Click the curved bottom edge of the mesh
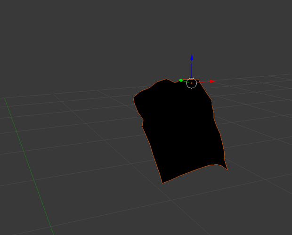 (194, 170)
